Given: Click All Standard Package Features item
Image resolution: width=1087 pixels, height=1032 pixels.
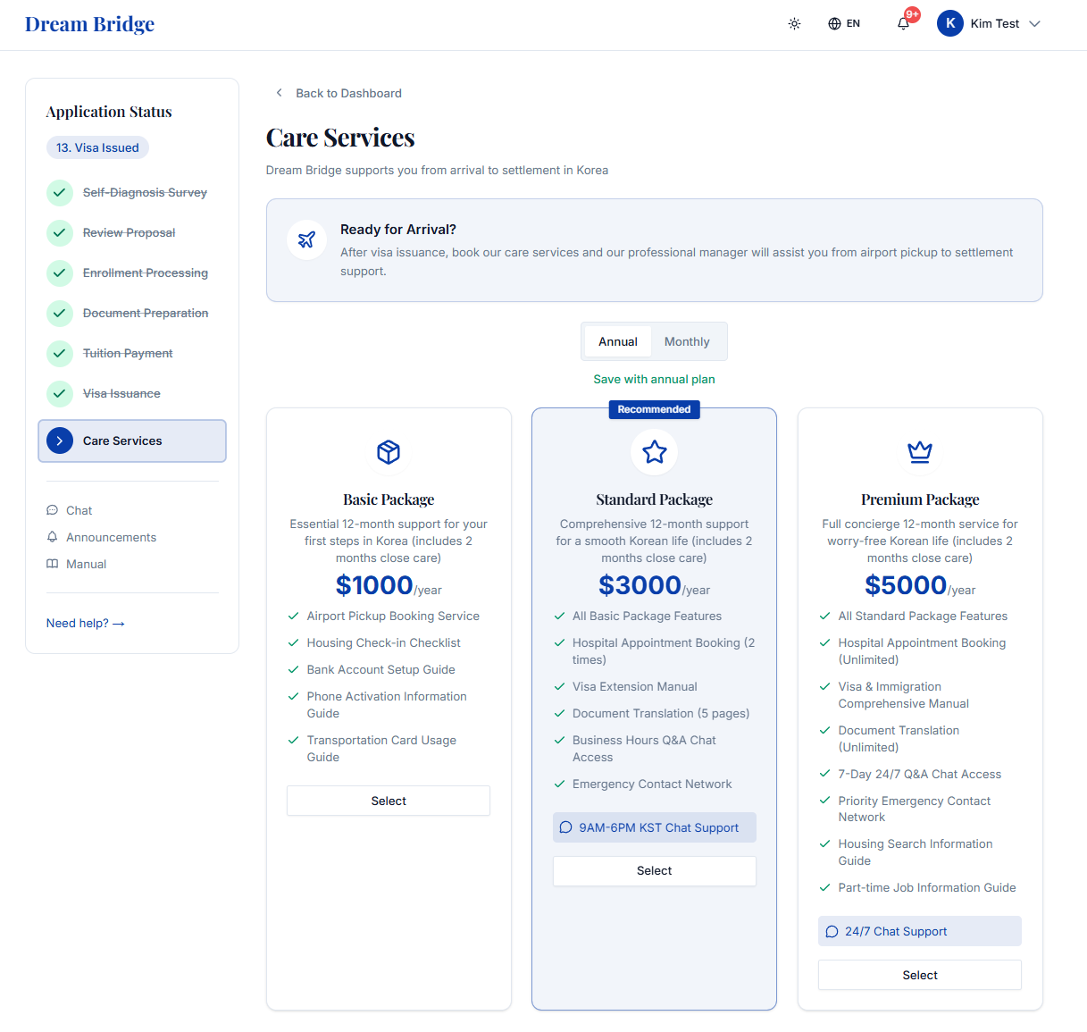Looking at the screenshot, I should click(923, 616).
